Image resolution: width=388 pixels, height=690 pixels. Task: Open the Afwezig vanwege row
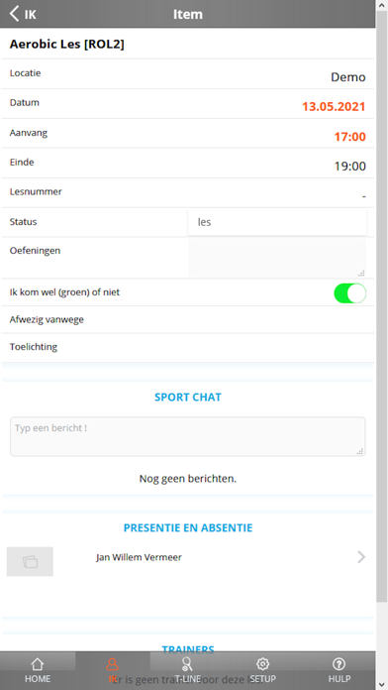pos(188,319)
